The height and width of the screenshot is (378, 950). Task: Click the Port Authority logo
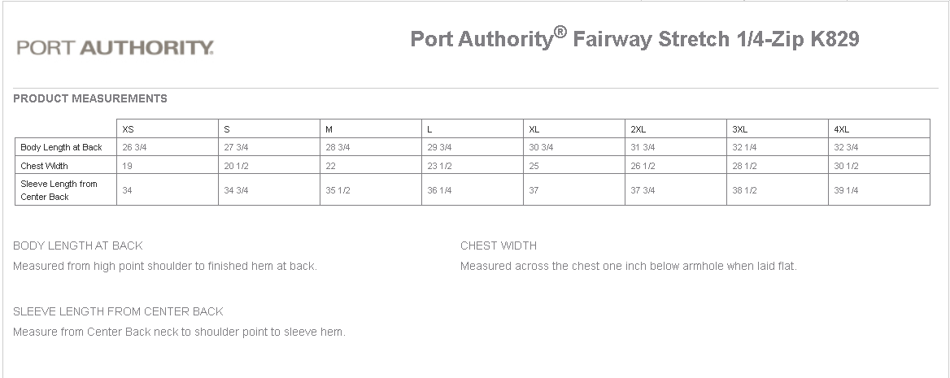(x=115, y=47)
